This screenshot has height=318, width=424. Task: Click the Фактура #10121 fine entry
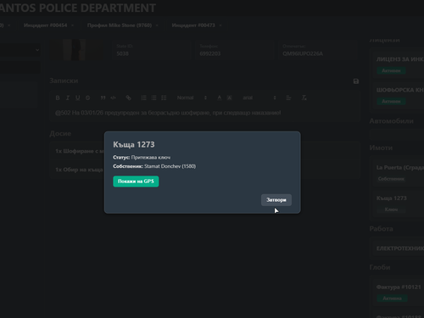[399, 293]
